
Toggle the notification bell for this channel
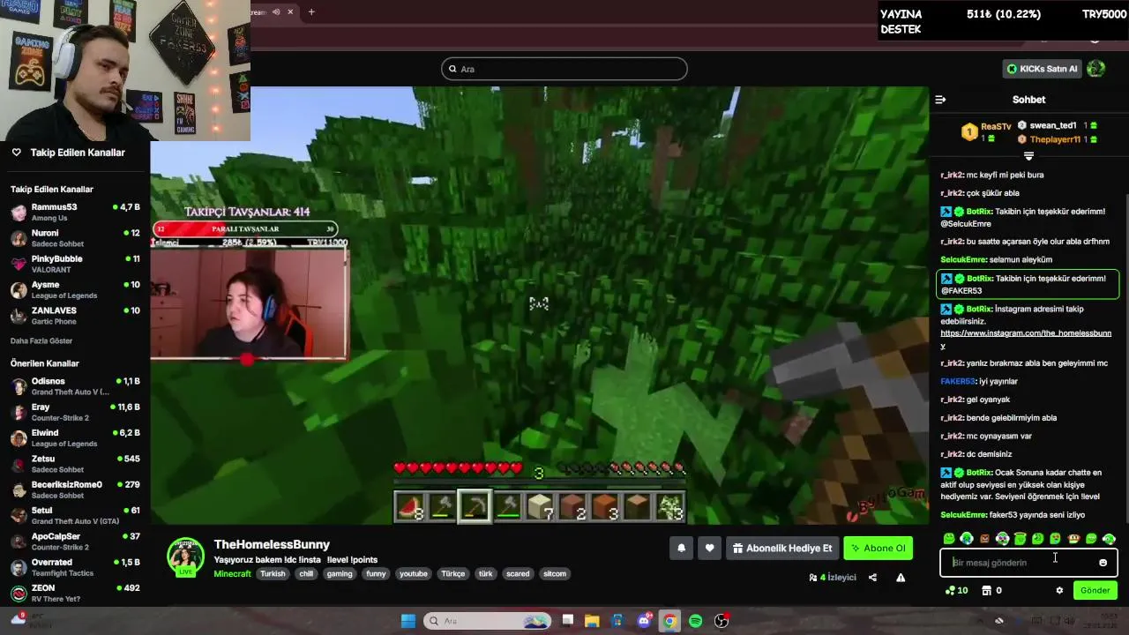pos(681,548)
